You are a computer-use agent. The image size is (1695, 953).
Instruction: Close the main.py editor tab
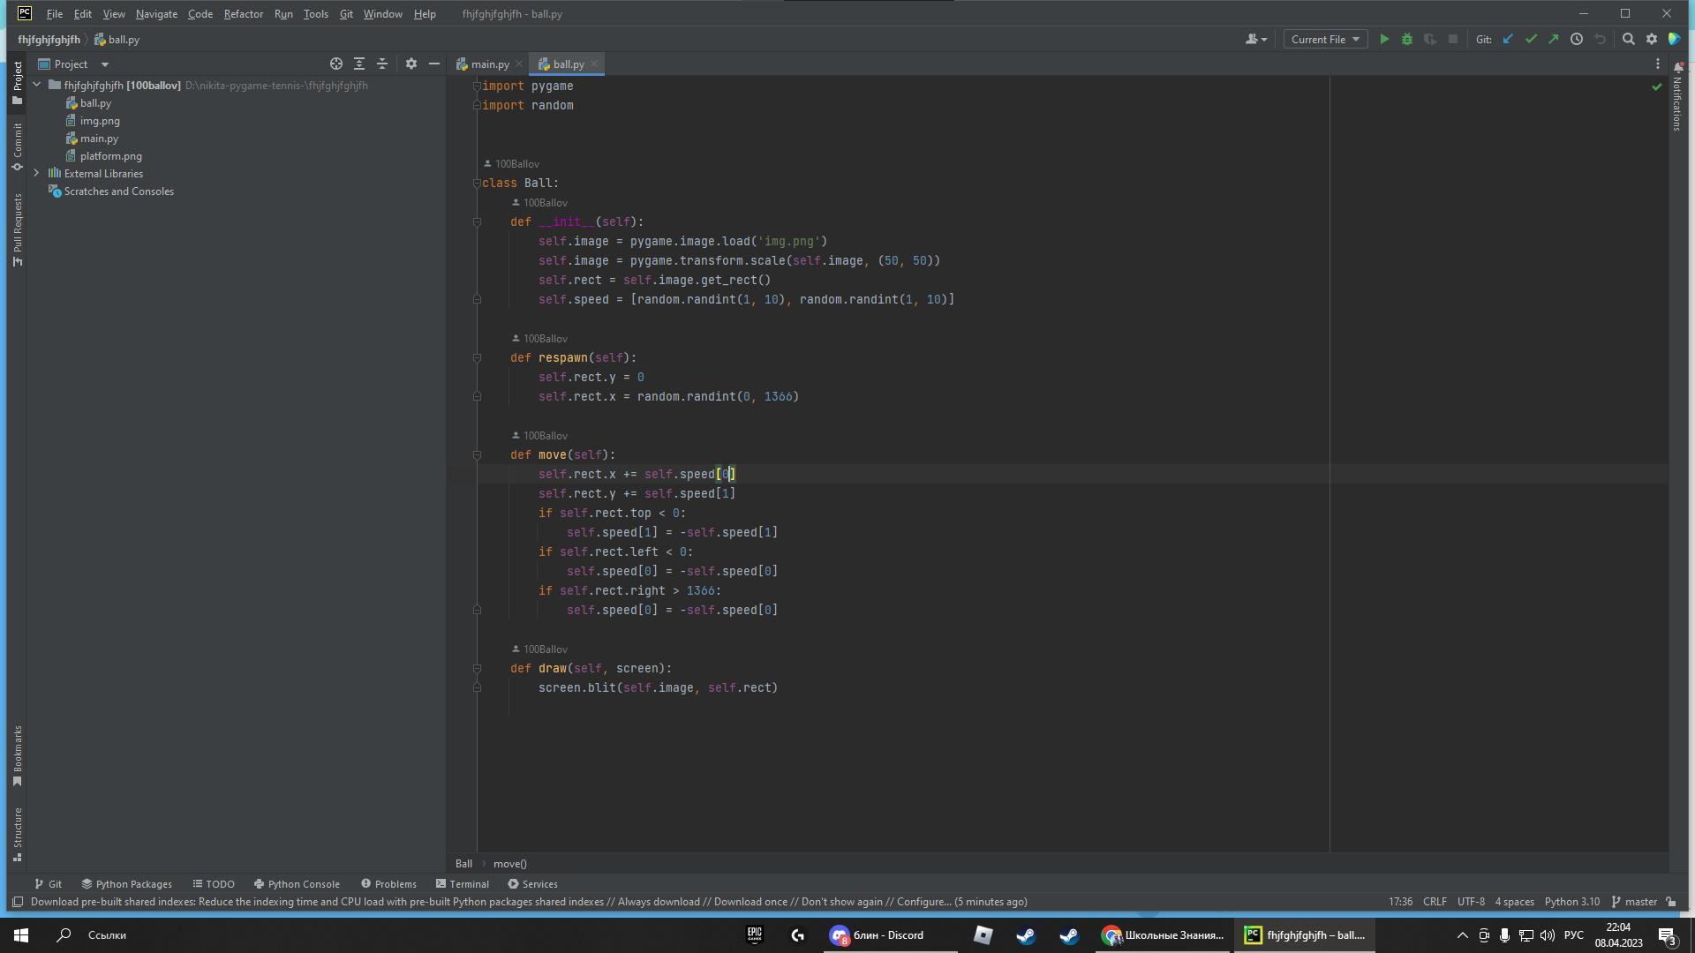tap(519, 64)
